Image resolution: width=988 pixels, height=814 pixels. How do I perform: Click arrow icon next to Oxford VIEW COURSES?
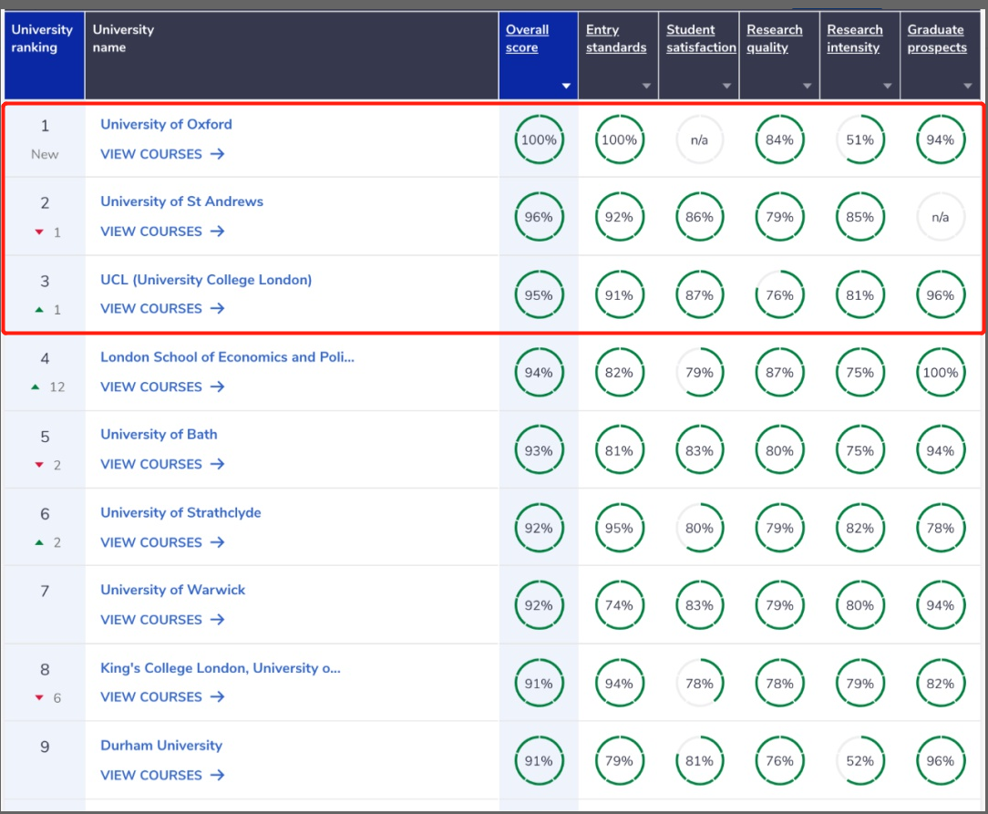click(x=218, y=154)
